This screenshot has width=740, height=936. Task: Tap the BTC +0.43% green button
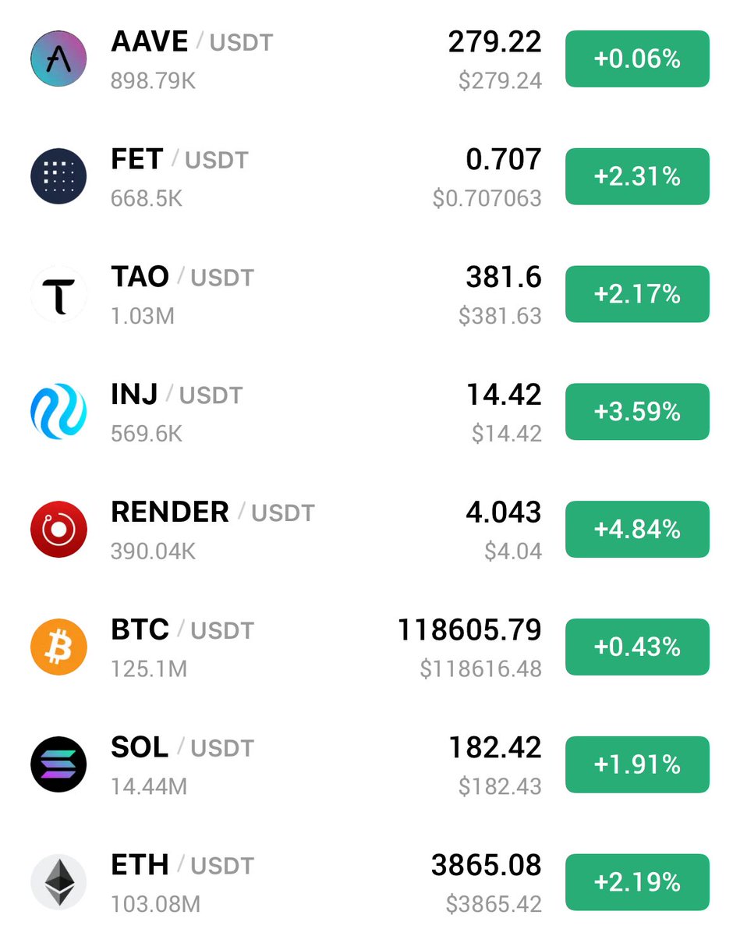coord(637,647)
